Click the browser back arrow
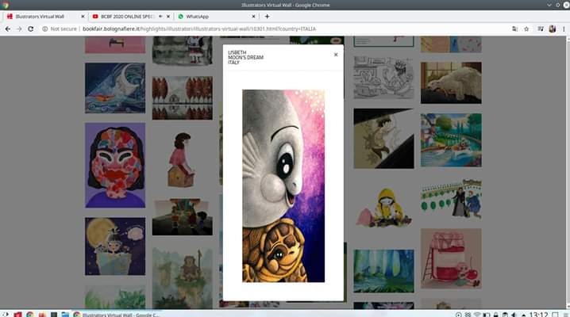 click(x=7, y=29)
